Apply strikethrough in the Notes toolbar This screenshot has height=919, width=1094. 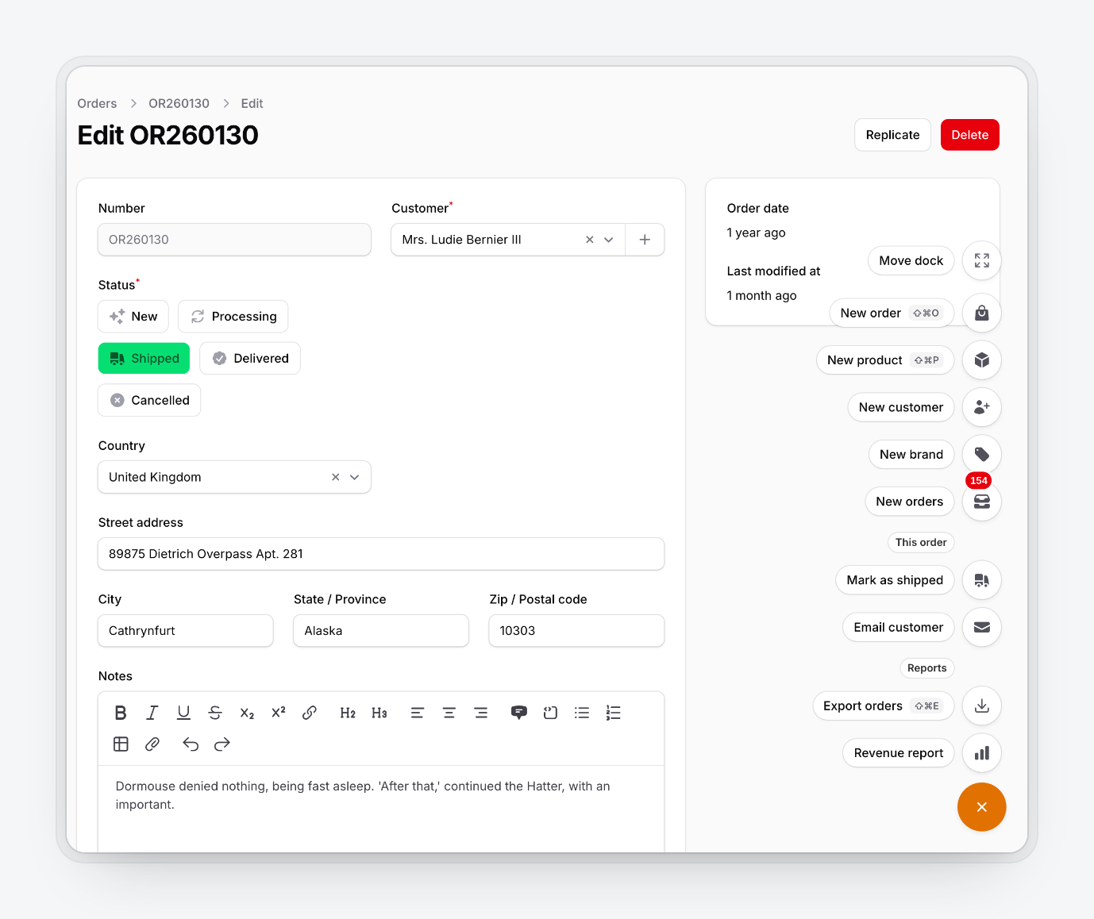tap(215, 713)
